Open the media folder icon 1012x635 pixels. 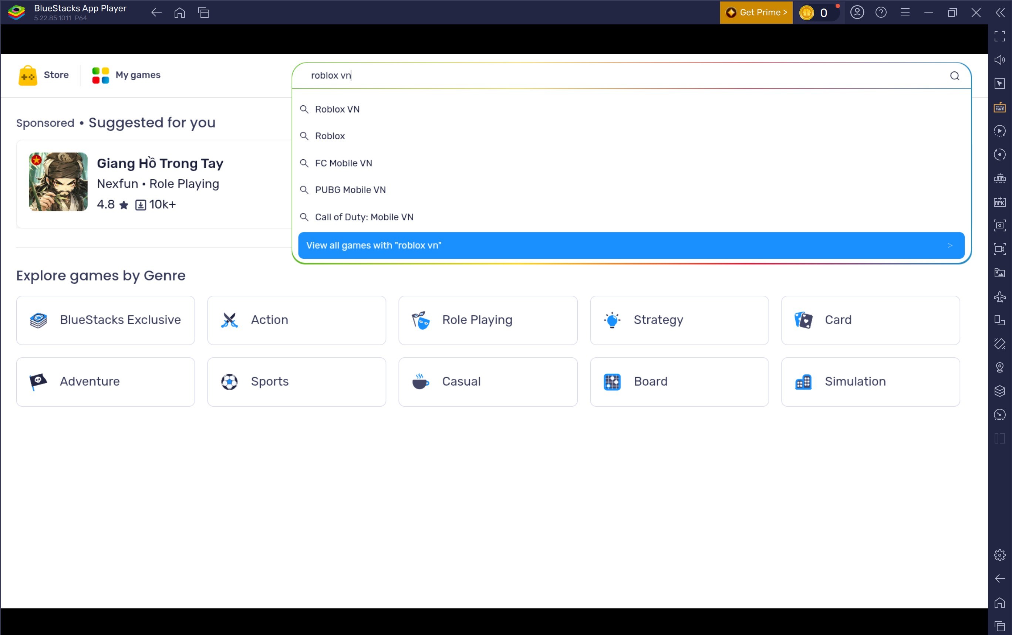click(x=1000, y=273)
